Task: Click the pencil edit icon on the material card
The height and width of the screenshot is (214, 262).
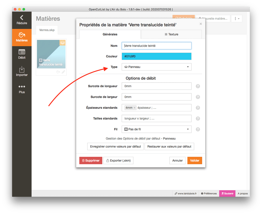Action: [x=63, y=72]
